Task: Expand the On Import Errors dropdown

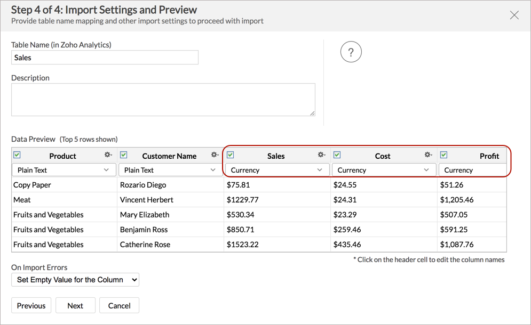Action: tap(75, 279)
